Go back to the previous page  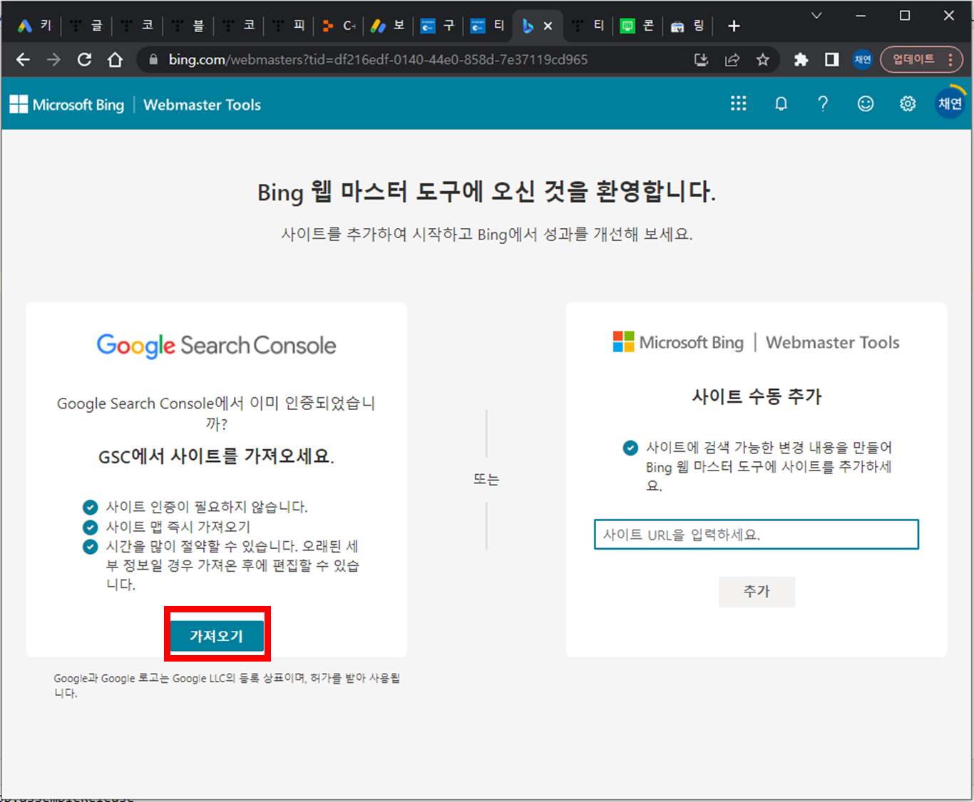coord(23,60)
